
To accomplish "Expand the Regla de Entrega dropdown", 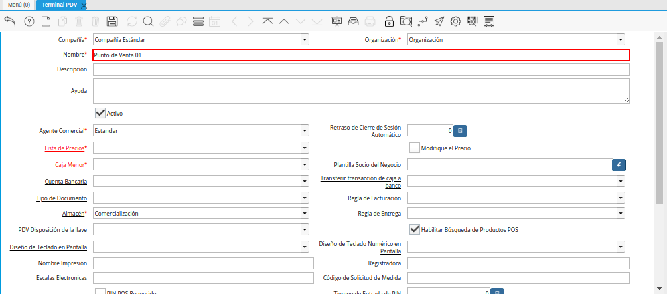I will pyautogui.click(x=621, y=213).
